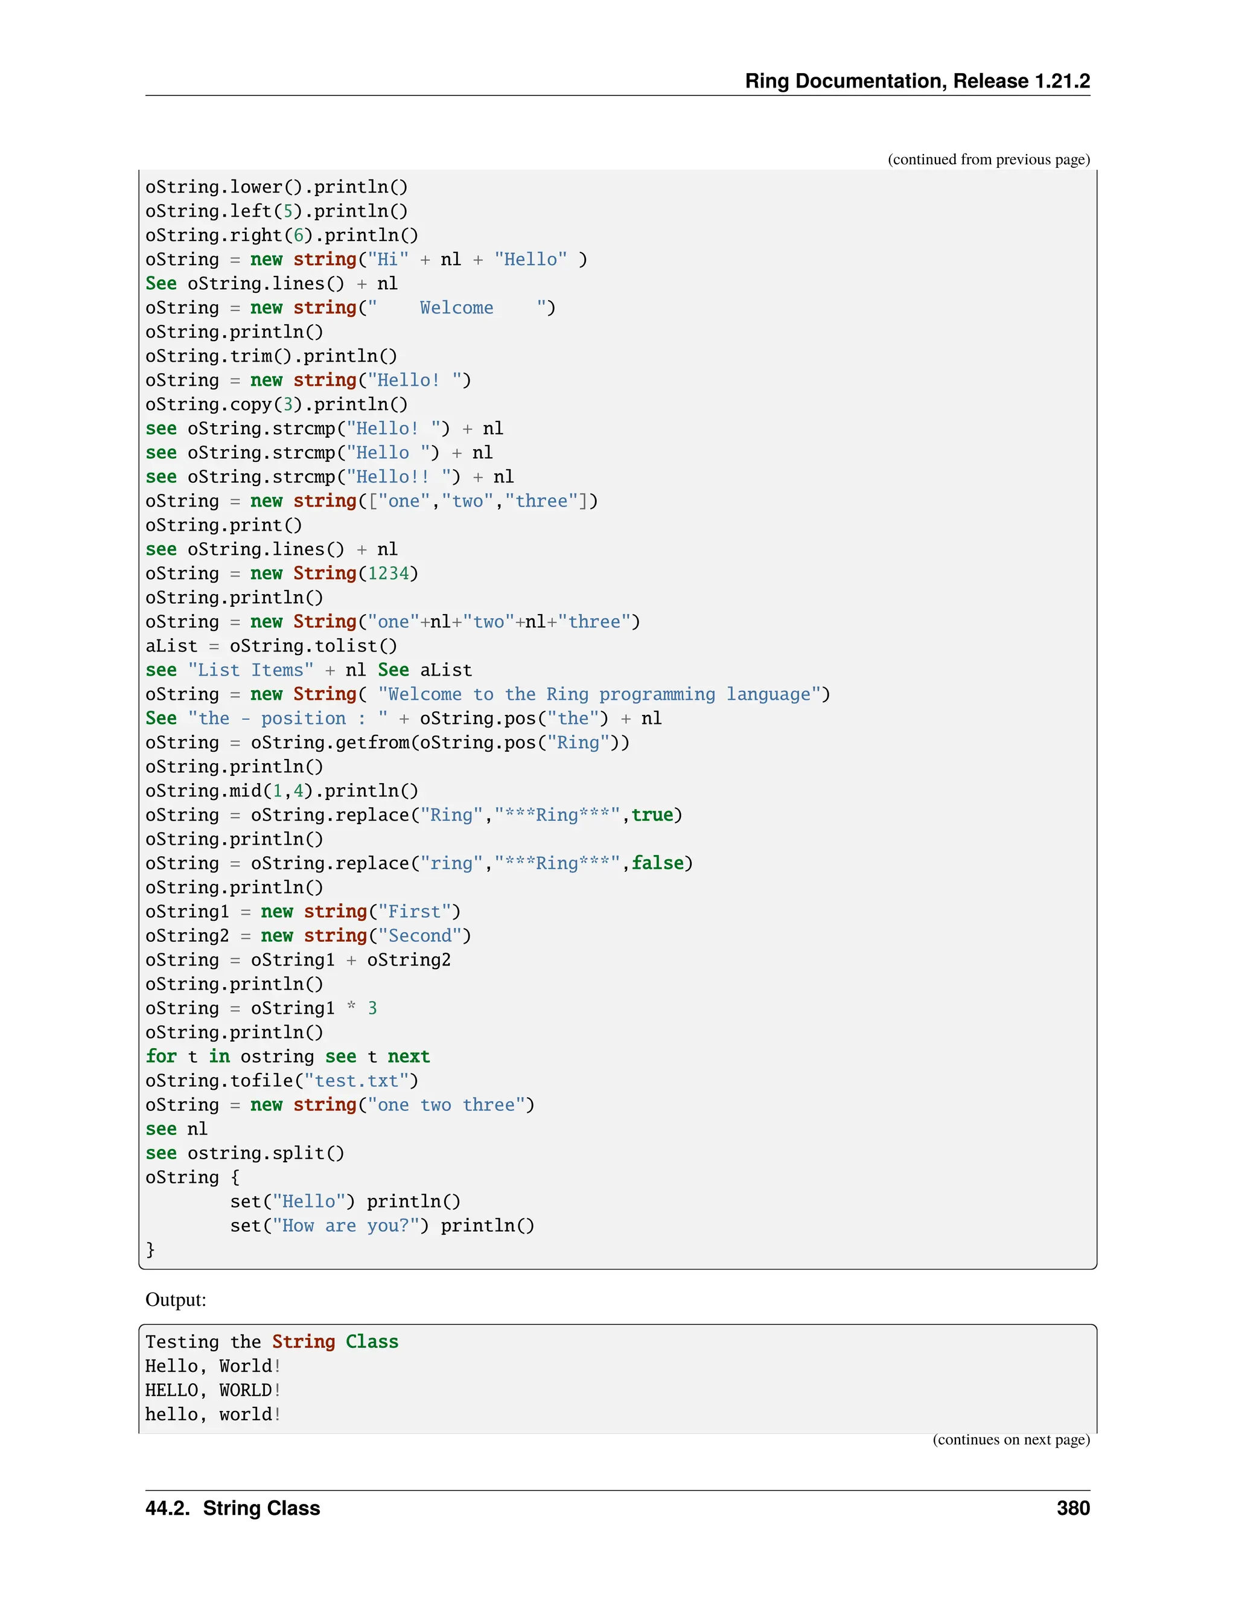This screenshot has height=1600, width=1236.
Task: Click the new String(1234) line
Action: [281, 574]
